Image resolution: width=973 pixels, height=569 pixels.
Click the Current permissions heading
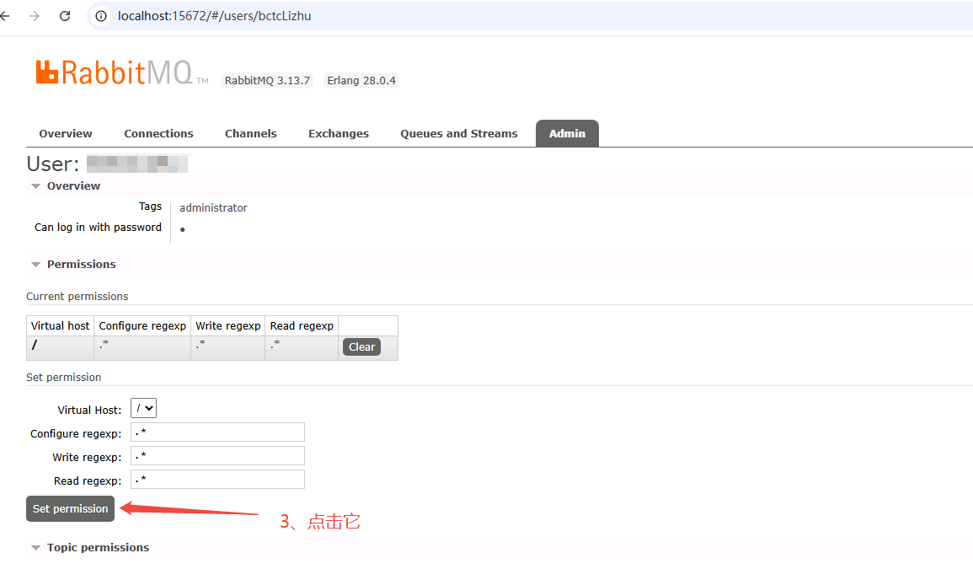pyautogui.click(x=77, y=297)
